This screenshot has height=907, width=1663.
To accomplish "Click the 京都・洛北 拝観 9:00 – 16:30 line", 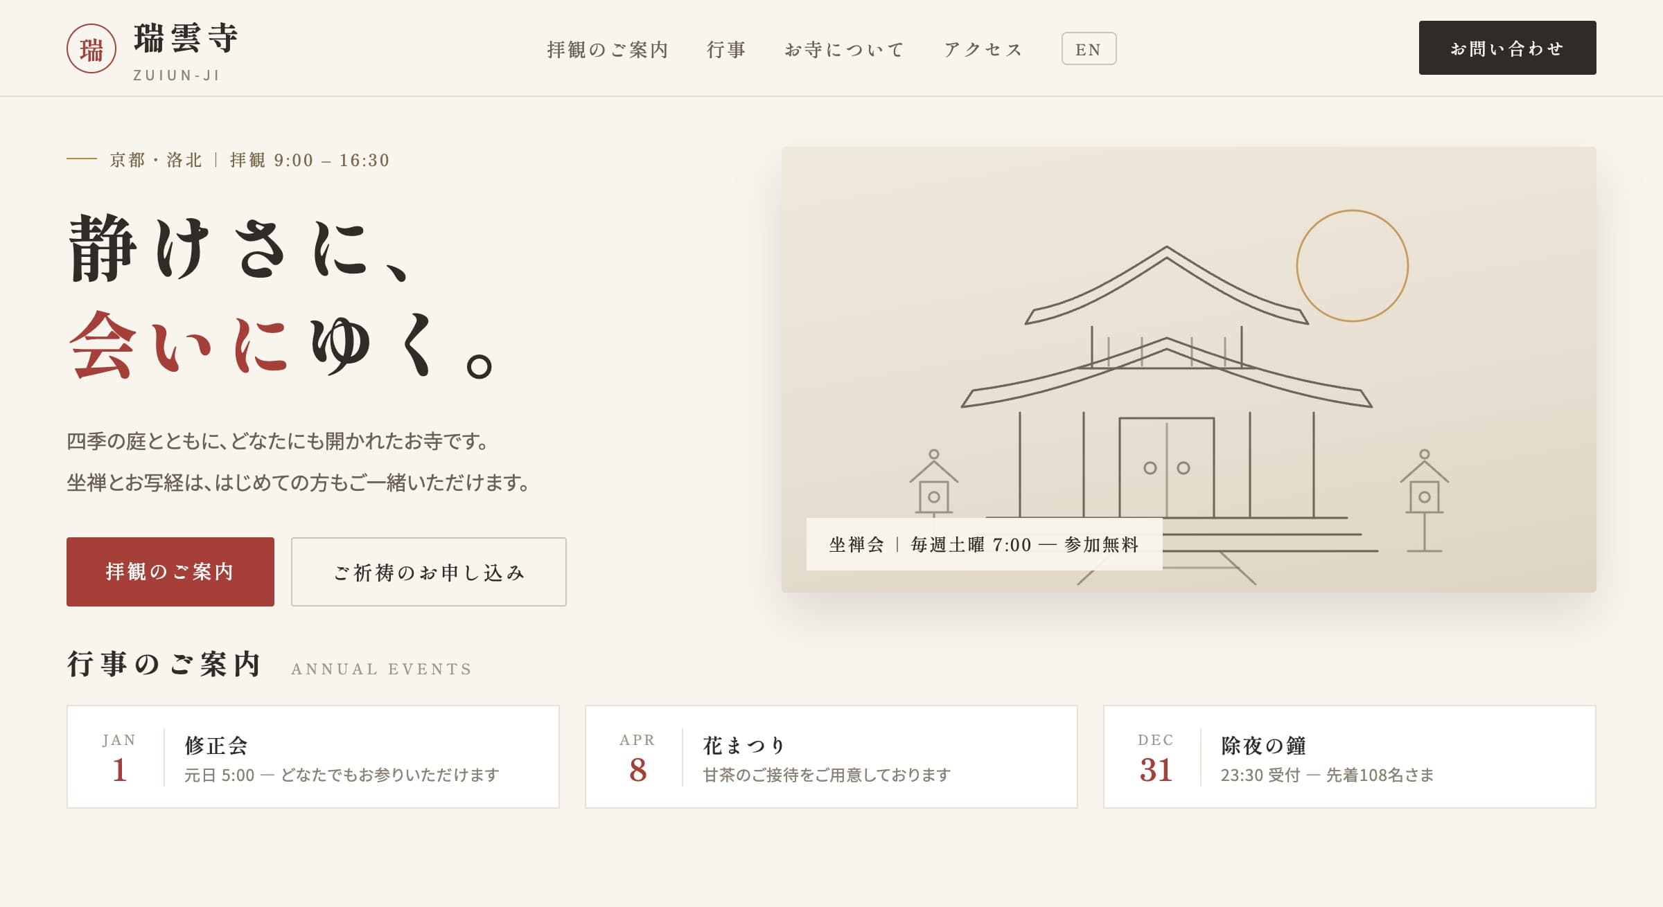I will [x=249, y=160].
